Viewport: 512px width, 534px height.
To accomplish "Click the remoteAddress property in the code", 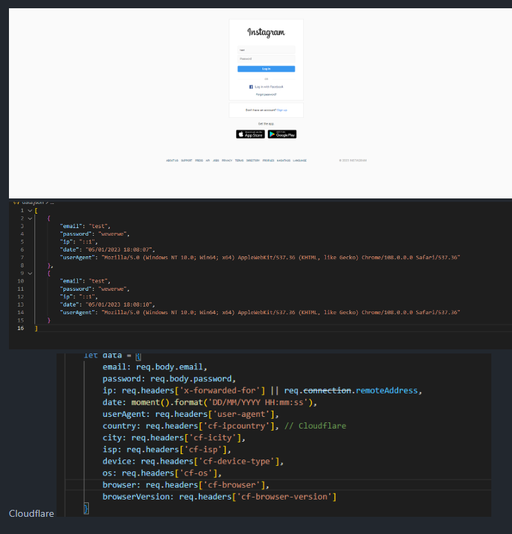I will [x=387, y=391].
